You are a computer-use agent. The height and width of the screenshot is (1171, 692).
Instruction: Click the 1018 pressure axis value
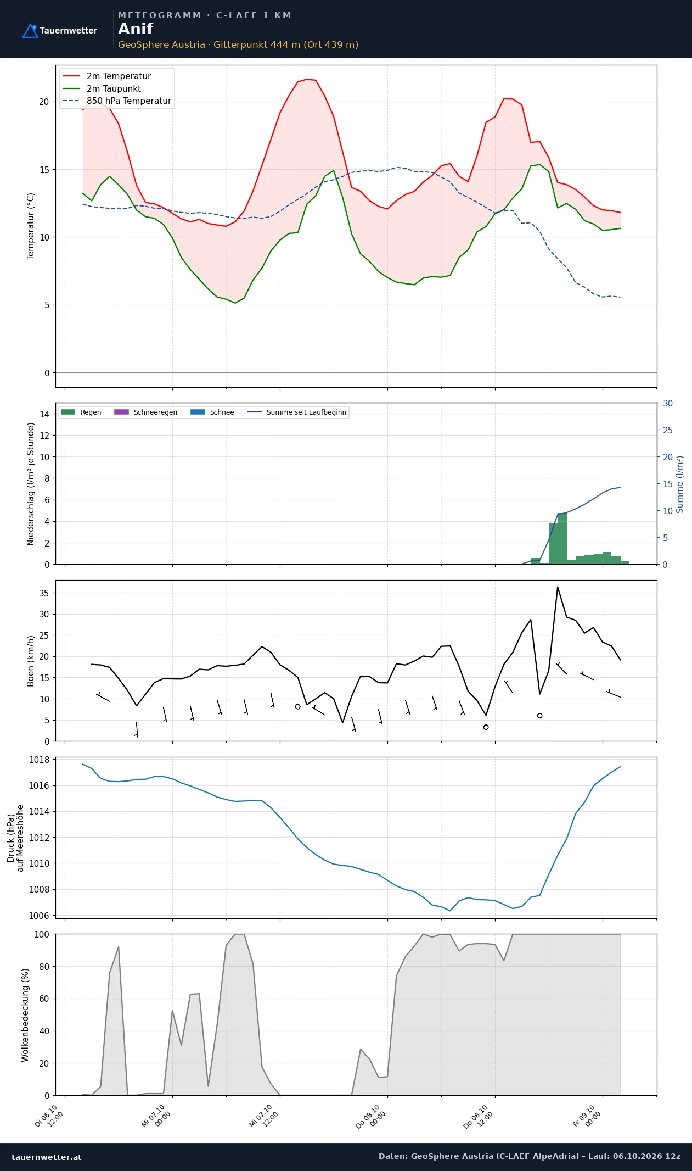pyautogui.click(x=39, y=760)
